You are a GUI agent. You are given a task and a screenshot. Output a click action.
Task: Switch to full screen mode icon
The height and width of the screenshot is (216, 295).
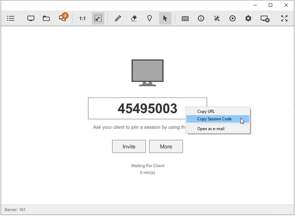[284, 18]
